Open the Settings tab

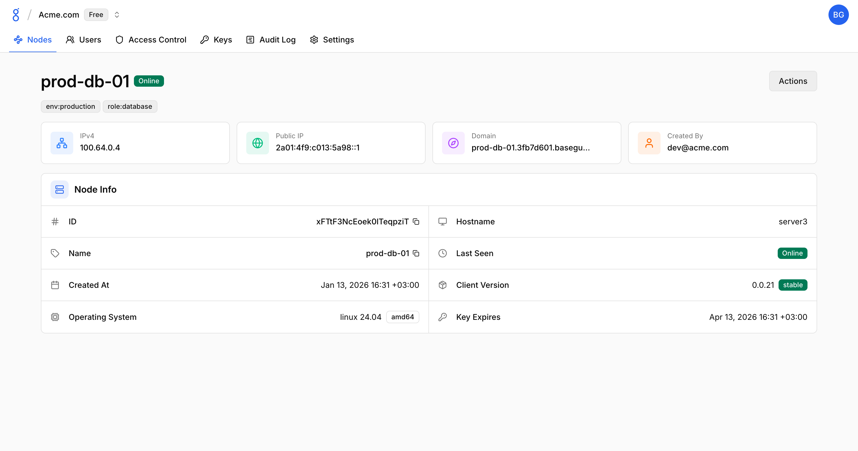click(x=332, y=40)
